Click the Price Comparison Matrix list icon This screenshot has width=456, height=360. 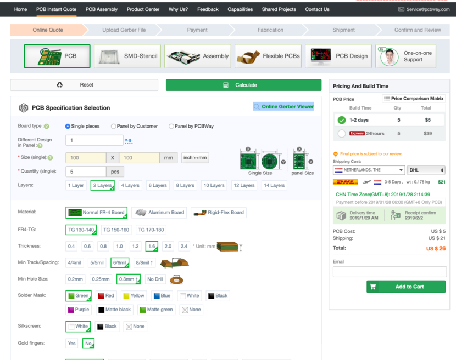point(387,99)
